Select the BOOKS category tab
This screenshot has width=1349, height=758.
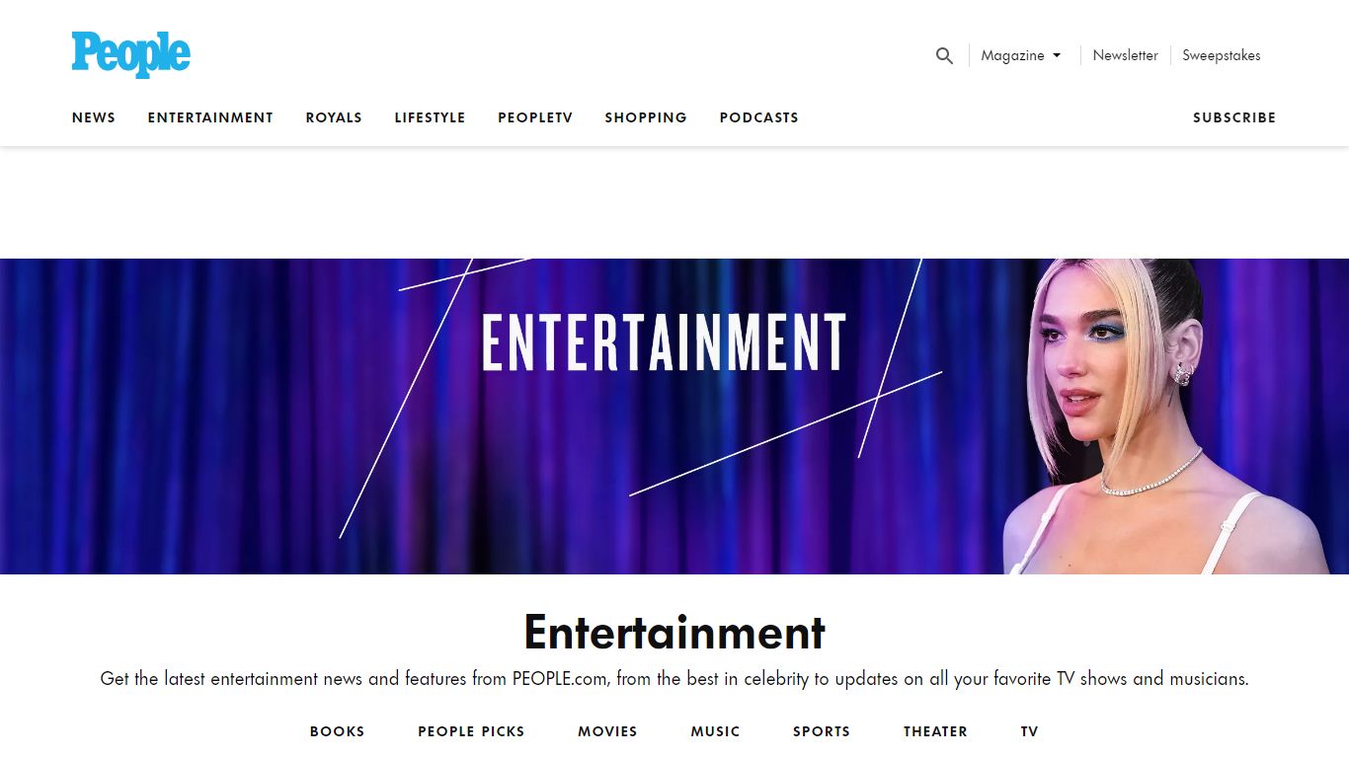tap(338, 731)
